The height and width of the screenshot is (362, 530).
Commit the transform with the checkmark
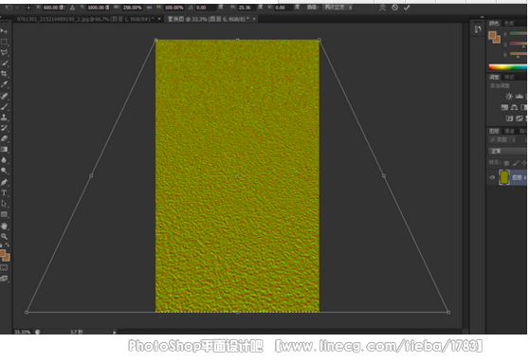tap(407, 8)
